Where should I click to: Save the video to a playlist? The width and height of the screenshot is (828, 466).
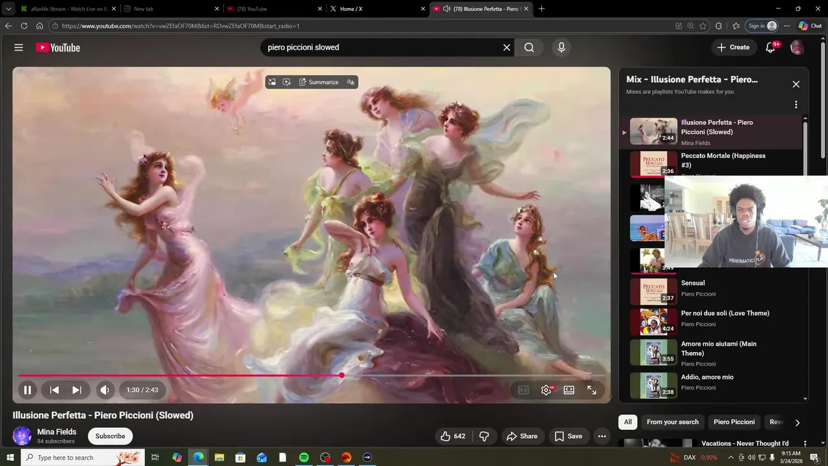(569, 436)
